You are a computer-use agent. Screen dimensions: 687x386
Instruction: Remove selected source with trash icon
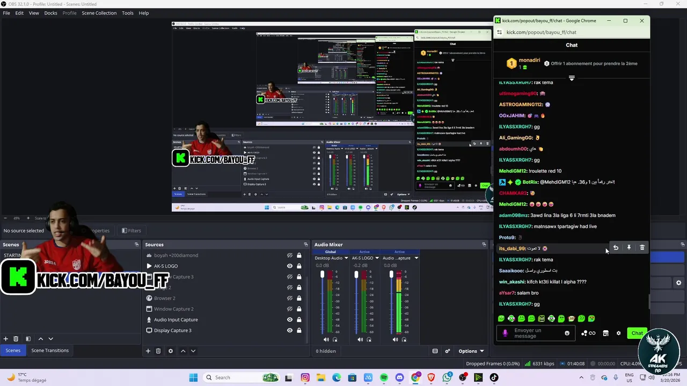pos(158,351)
